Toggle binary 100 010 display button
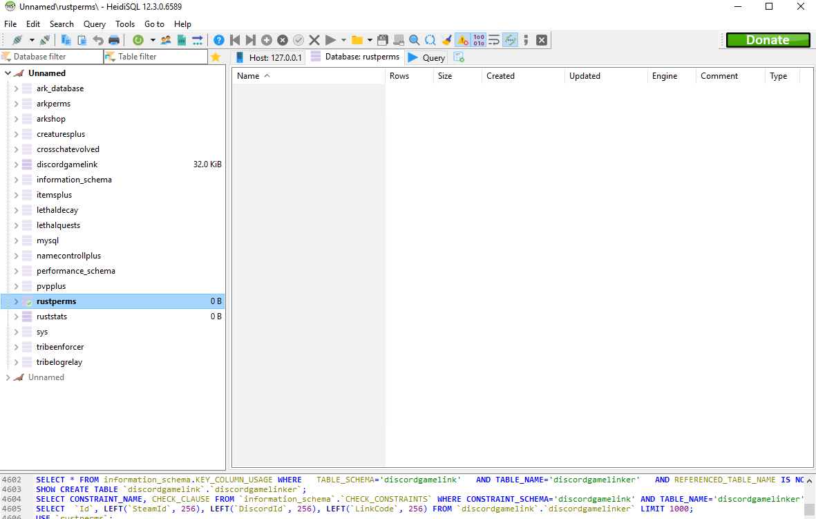This screenshot has width=816, height=519. [479, 40]
